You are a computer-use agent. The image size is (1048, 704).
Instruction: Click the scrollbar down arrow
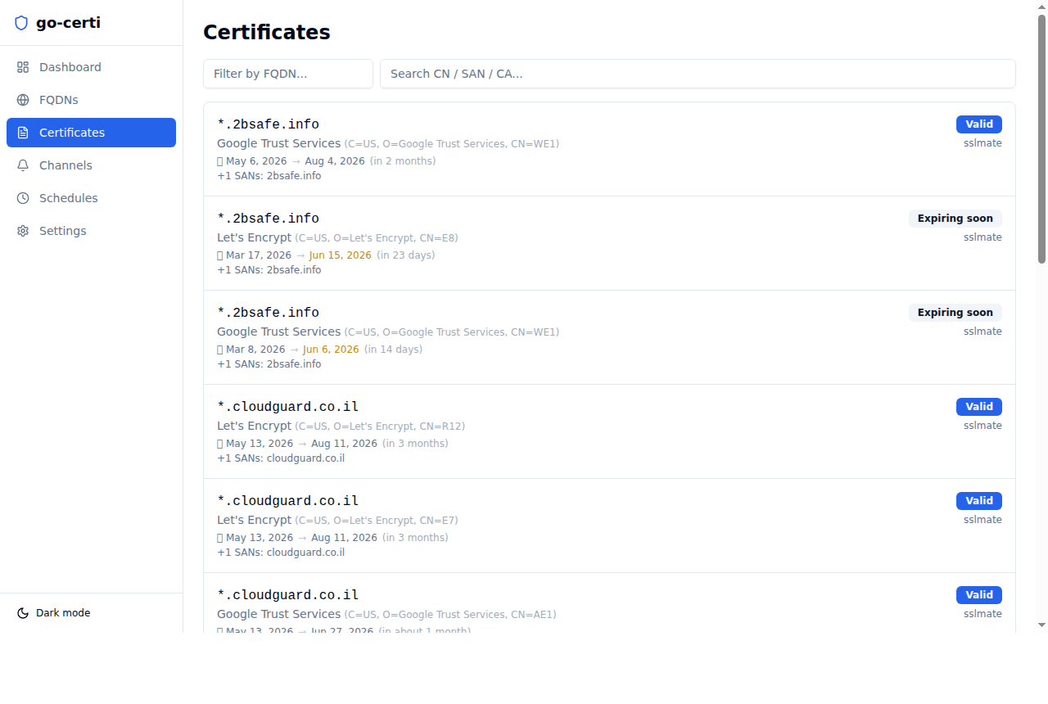(1042, 625)
